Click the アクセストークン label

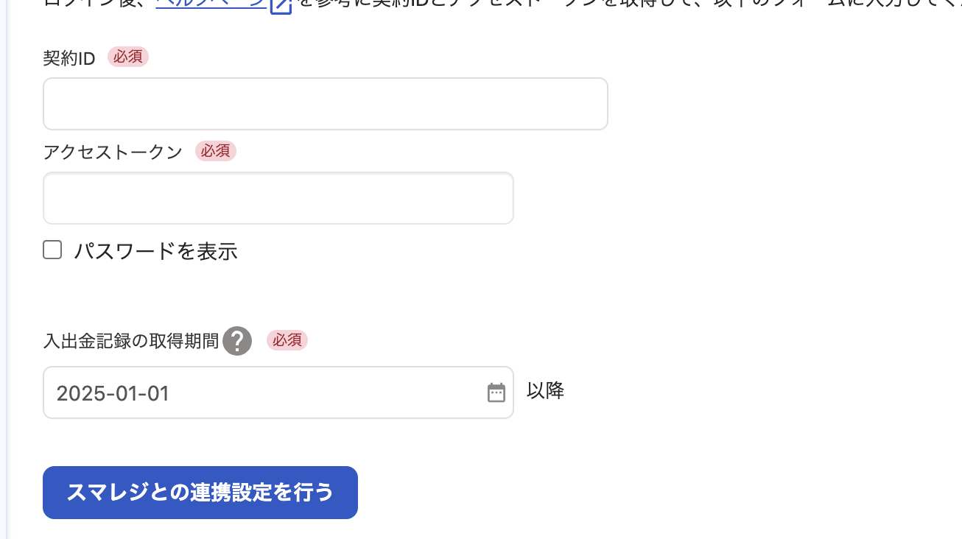[113, 151]
